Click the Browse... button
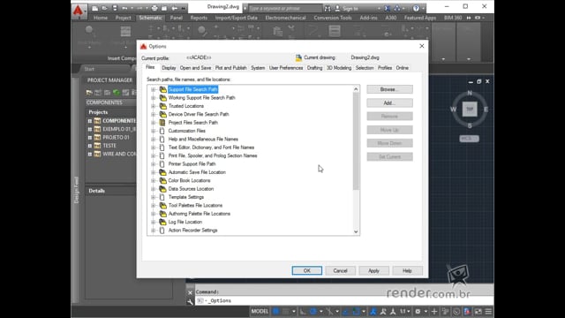The height and width of the screenshot is (318, 565). pyautogui.click(x=389, y=89)
